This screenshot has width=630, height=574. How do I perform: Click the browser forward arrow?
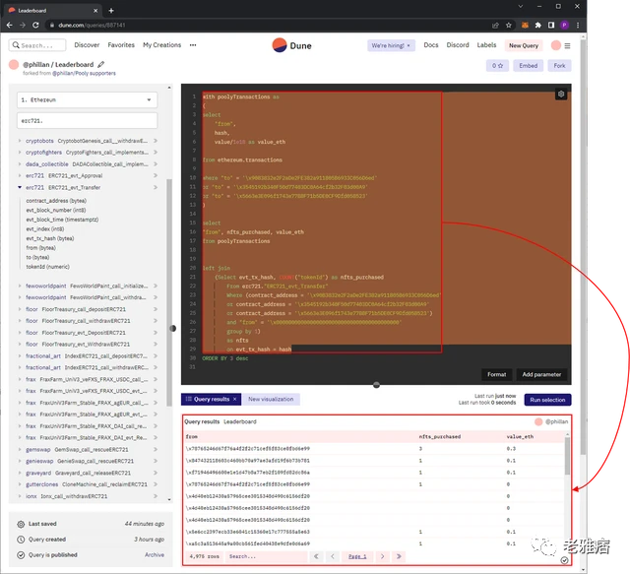click(x=23, y=25)
